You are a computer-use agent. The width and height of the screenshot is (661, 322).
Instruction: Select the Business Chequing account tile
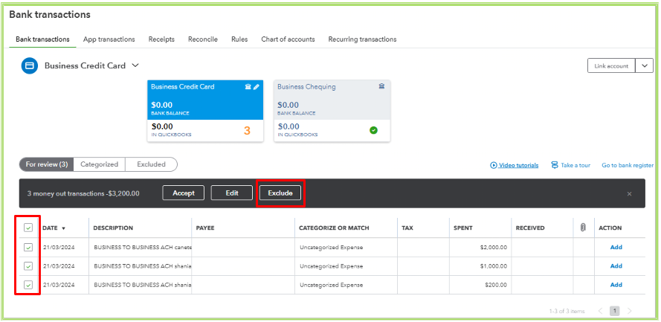[332, 111]
